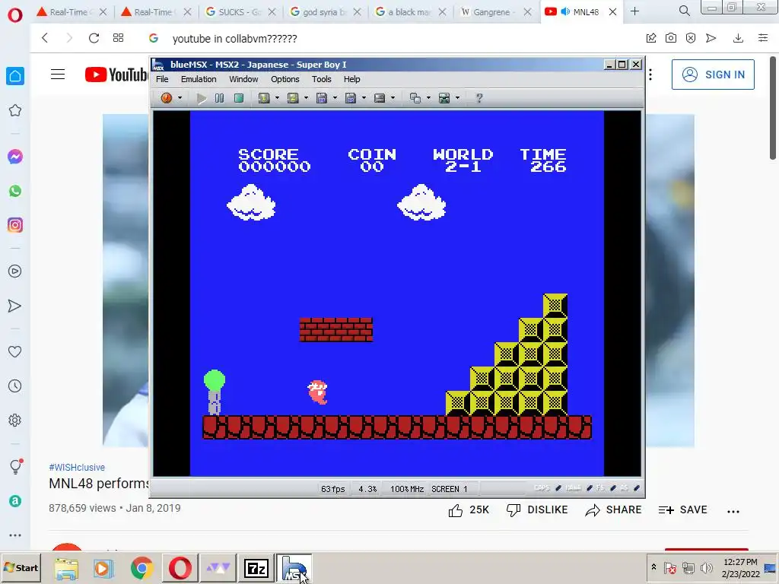This screenshot has height=584, width=779.
Task: Reload the page in Opera
Action: pos(94,38)
